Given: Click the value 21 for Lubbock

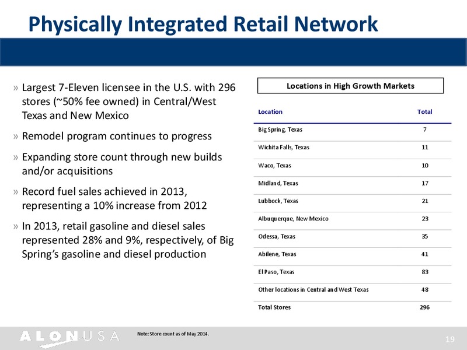Looking at the screenshot, I should 425,201.
